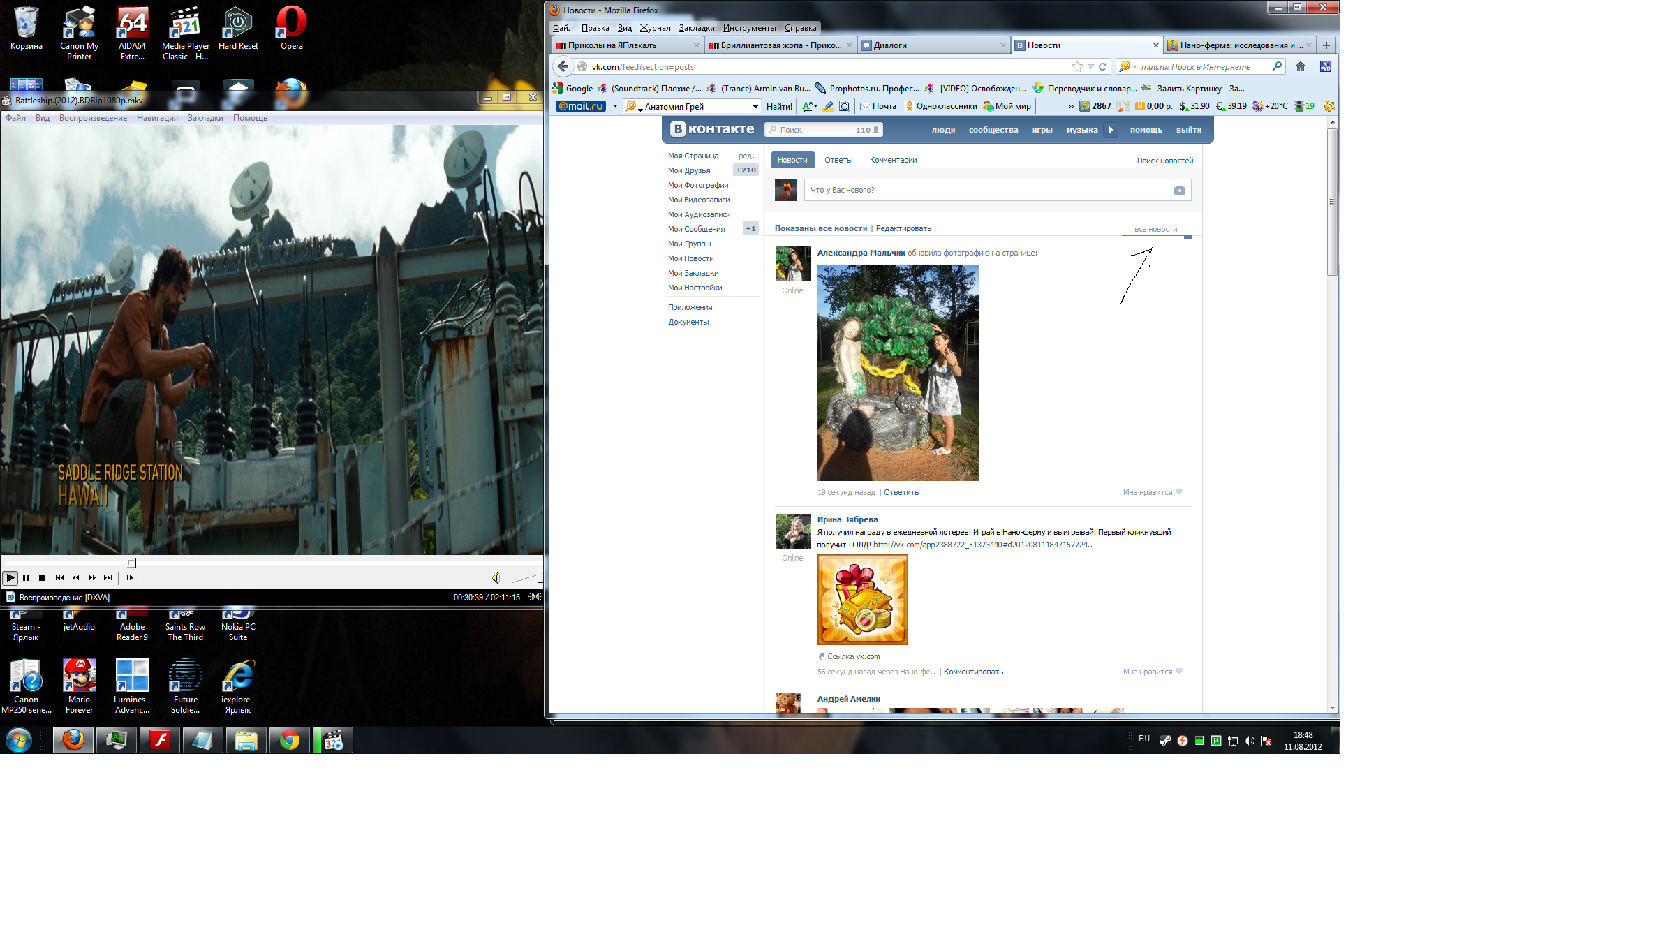Viewport: 1658px width, 932px height.
Task: Toggle the highlighter toolbar icon
Action: (828, 106)
